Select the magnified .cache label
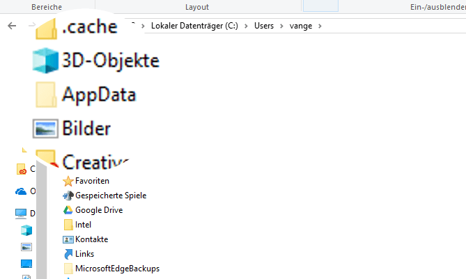The width and height of the screenshot is (466, 279). pos(90,26)
